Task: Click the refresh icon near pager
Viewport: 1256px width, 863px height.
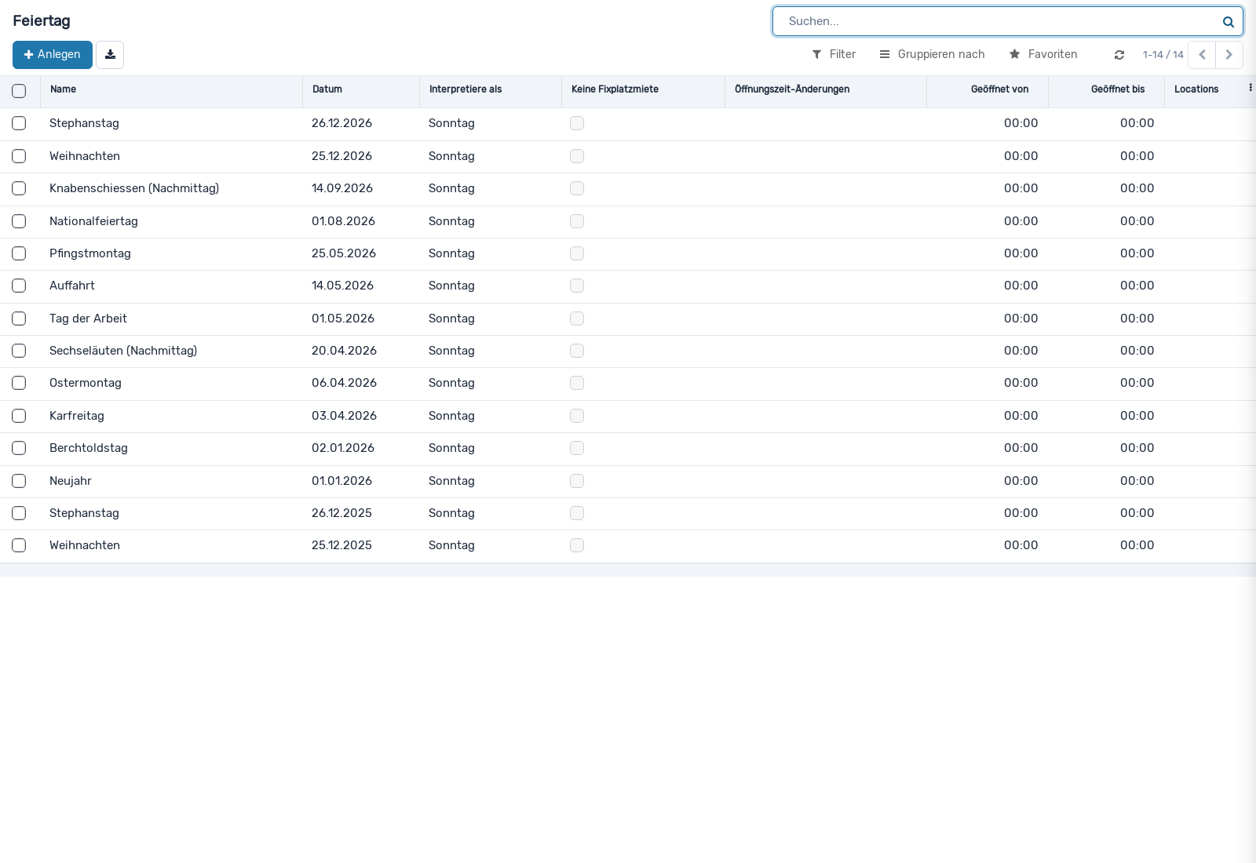Action: pyautogui.click(x=1119, y=55)
